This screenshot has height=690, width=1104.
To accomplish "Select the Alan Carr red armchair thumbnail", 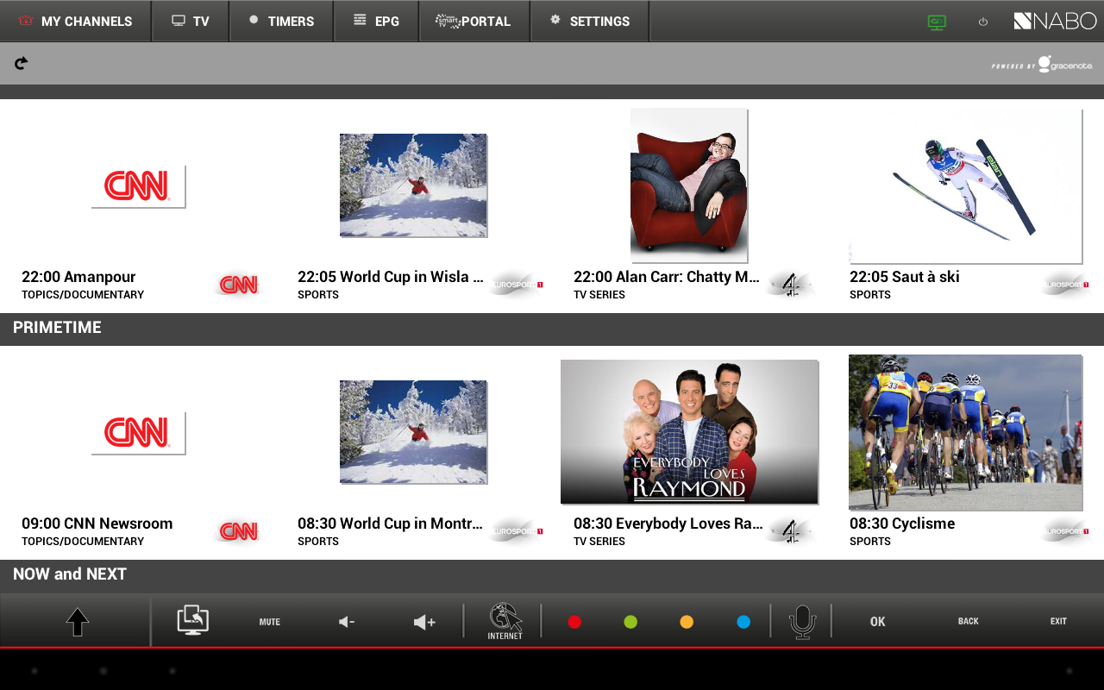I will click(689, 185).
